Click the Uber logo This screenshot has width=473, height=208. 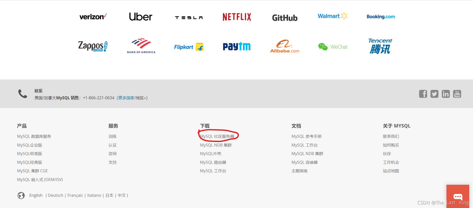(141, 17)
